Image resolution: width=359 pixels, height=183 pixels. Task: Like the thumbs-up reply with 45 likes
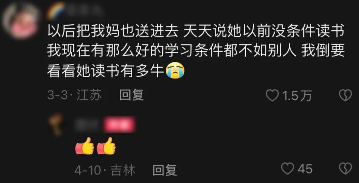tap(287, 169)
